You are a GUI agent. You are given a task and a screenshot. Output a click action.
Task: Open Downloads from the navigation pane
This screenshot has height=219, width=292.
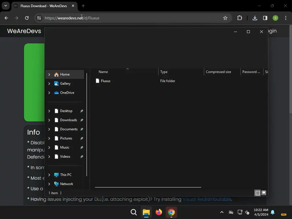(65, 120)
